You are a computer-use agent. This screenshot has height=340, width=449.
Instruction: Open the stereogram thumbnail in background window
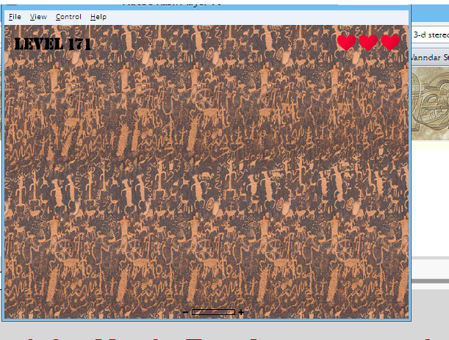431,104
